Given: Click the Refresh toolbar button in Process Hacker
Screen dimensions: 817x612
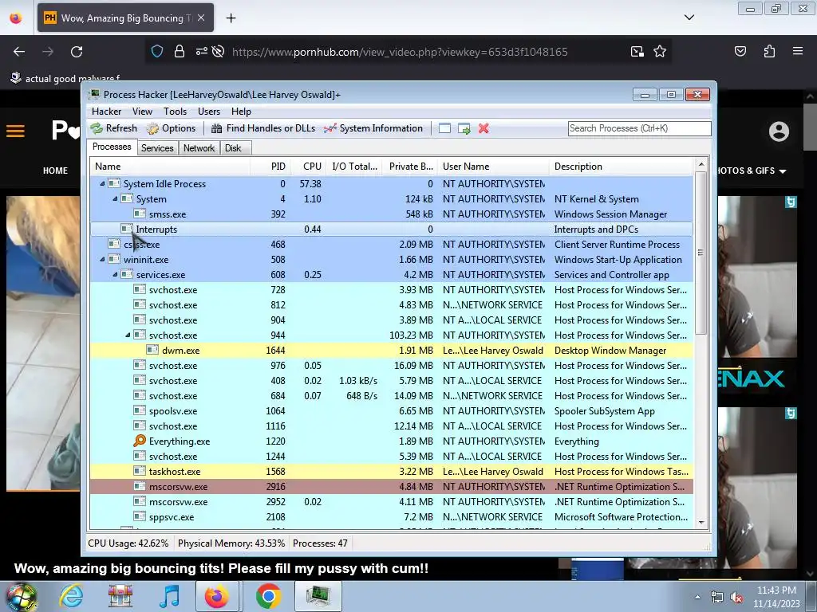Looking at the screenshot, I should pos(113,128).
